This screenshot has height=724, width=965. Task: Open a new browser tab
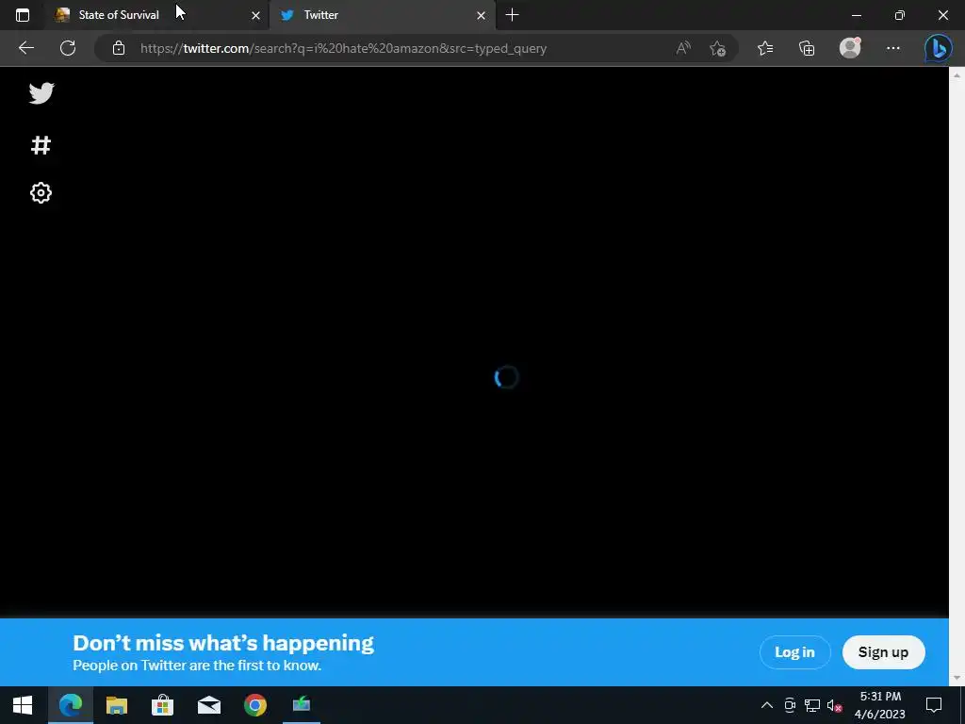click(512, 15)
